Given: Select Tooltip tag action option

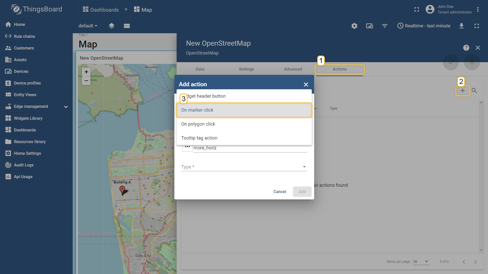Looking at the screenshot, I should pyautogui.click(x=244, y=138).
